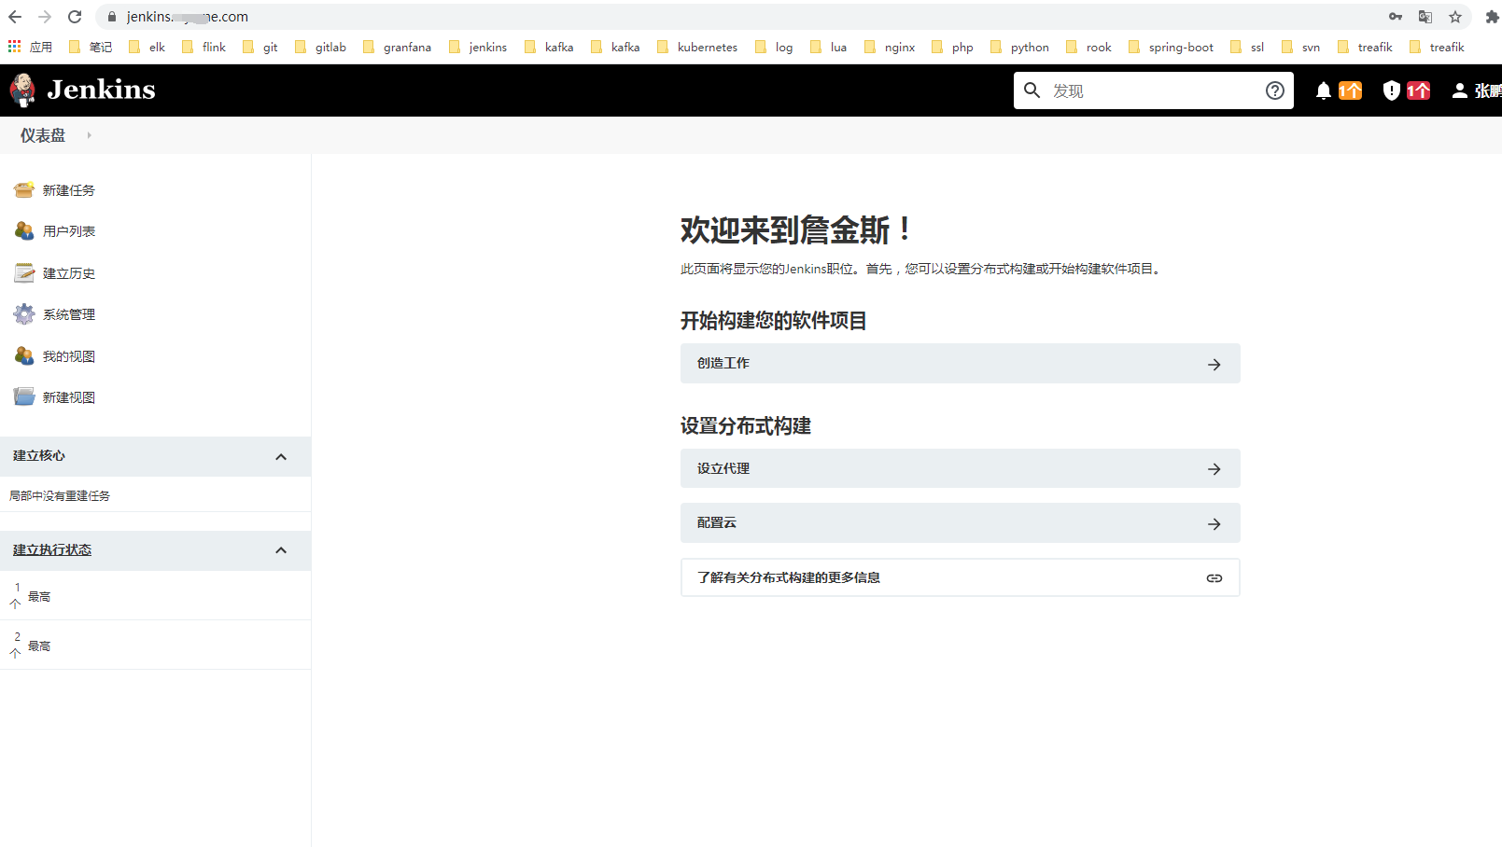This screenshot has height=847, width=1502.
Task: Click the arrow on 配置云 row
Action: (x=1214, y=524)
